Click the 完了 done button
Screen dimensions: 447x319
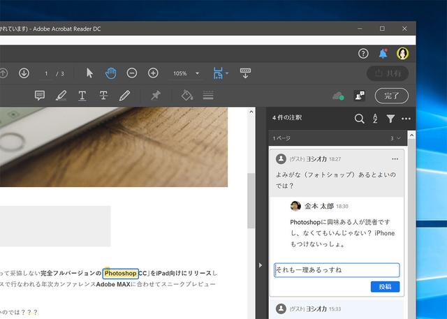click(391, 96)
